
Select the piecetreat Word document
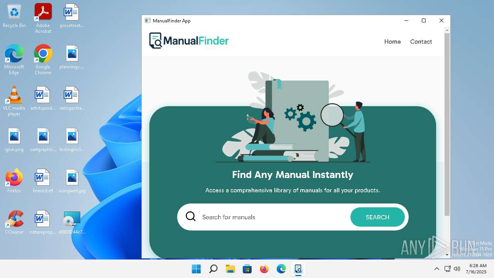tap(72, 16)
